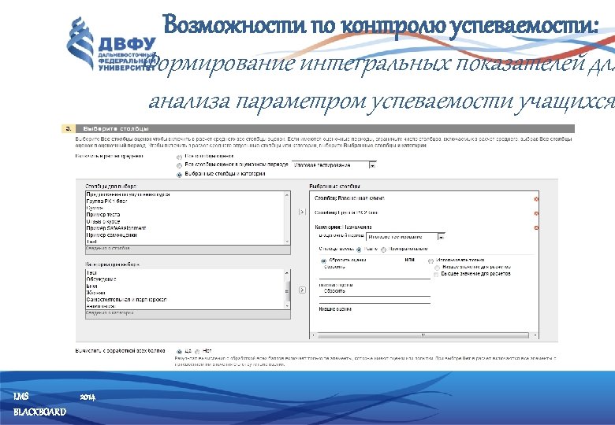615x425 pixels.
Task: Click arrow button to add selected column
Action: coord(302,212)
